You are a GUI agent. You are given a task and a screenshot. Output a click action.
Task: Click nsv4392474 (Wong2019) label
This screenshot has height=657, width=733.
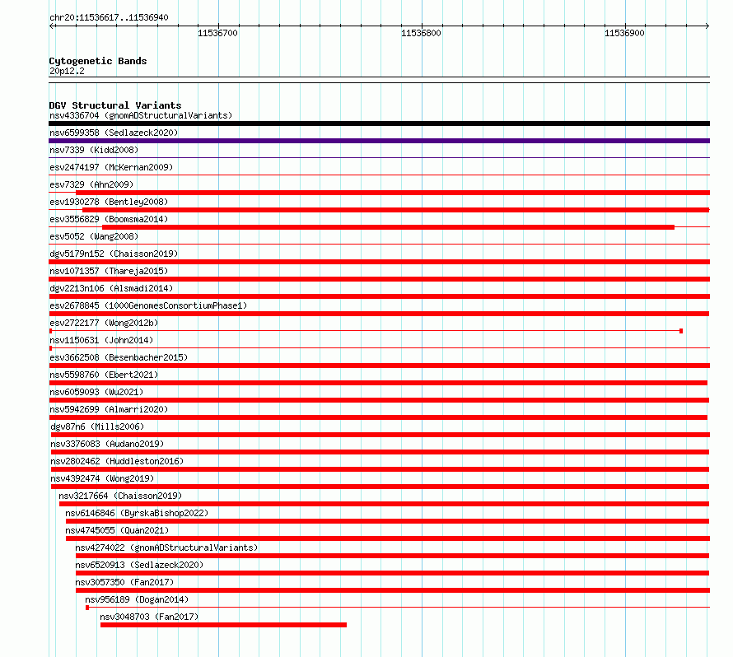click(102, 478)
